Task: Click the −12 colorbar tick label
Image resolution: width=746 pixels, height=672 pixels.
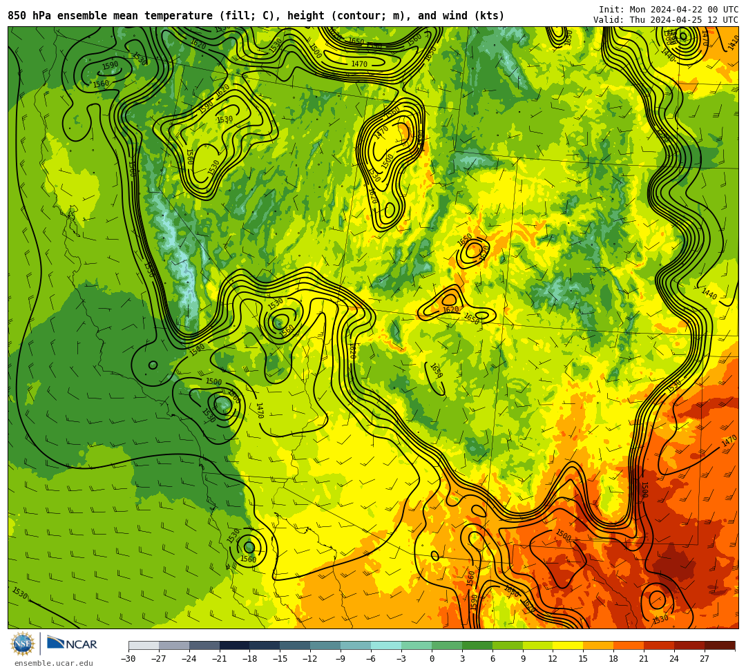Action: click(x=310, y=659)
